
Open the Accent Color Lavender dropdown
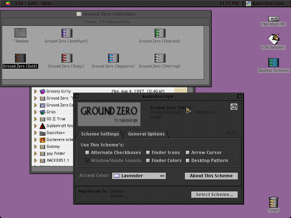click(139, 176)
